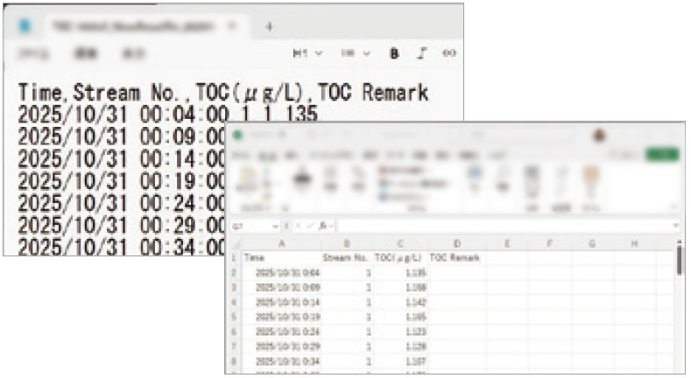Click Excel cell A2 '2025/10/31 0:04'
691x378 pixels.
pos(282,273)
